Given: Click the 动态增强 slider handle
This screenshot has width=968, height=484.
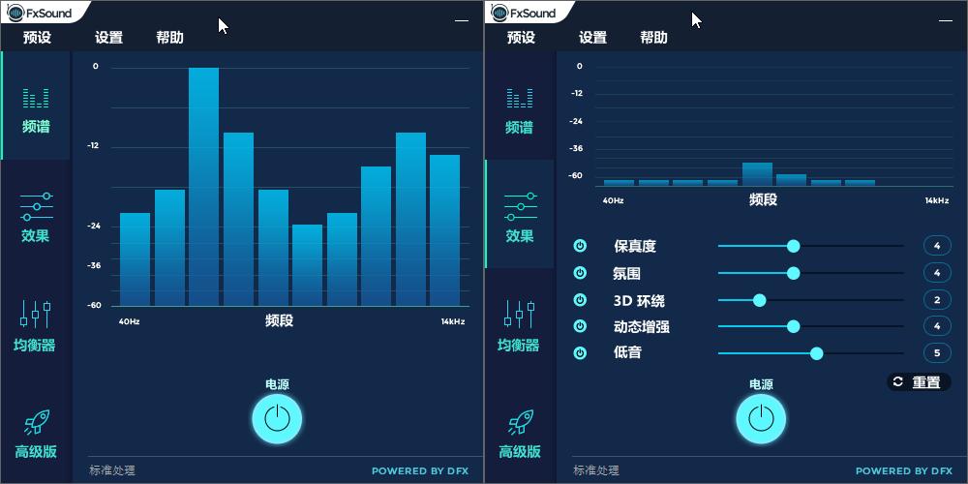Looking at the screenshot, I should coord(794,326).
